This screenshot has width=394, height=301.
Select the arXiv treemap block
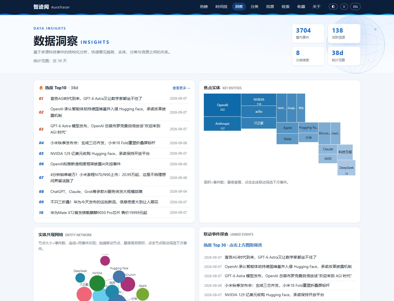click(x=259, y=112)
